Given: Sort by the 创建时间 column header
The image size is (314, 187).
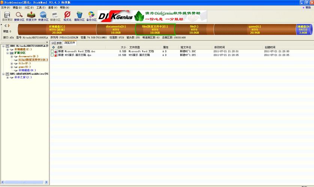Looking at the screenshot, I should click(288, 47).
